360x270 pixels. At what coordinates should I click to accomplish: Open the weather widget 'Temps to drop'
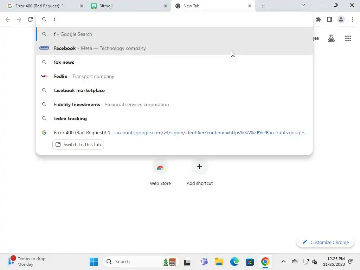pyautogui.click(x=27, y=262)
